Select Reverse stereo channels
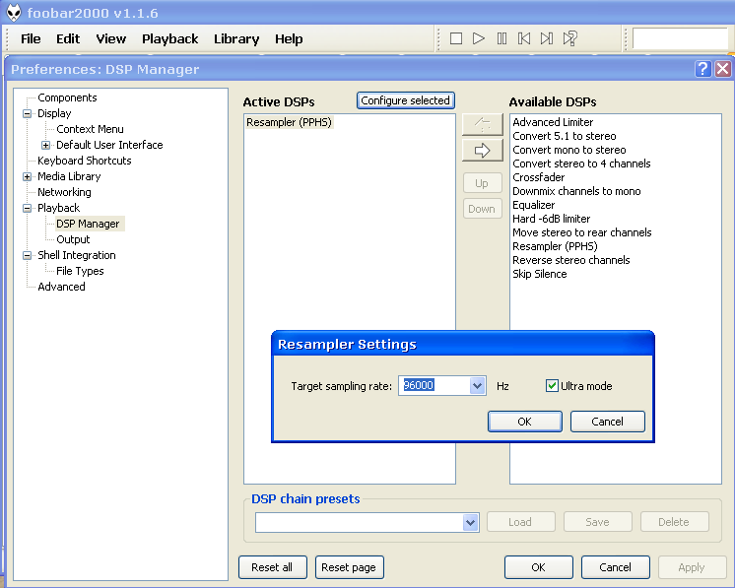735x588 pixels. click(570, 260)
